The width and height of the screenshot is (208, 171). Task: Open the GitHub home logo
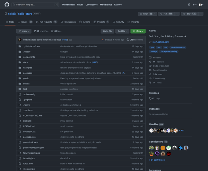(x=7, y=4)
